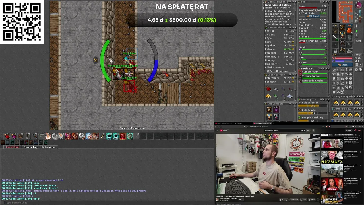Start YouTube voice search microphone
The height and width of the screenshot is (205, 364).
(313, 130)
